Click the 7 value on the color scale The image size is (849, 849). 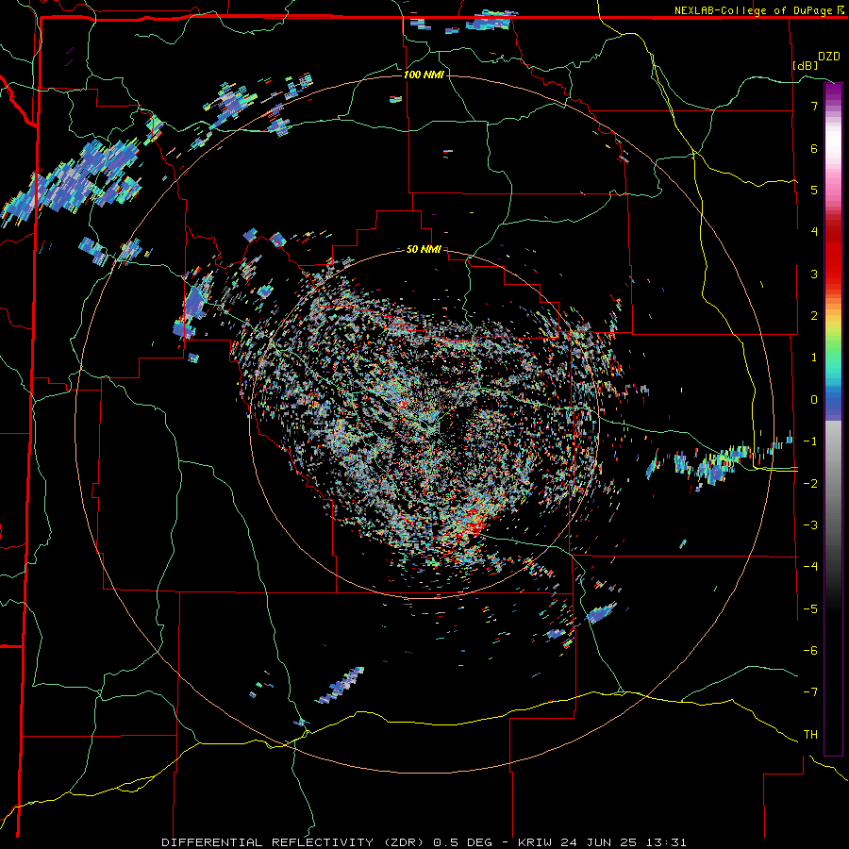coord(814,106)
